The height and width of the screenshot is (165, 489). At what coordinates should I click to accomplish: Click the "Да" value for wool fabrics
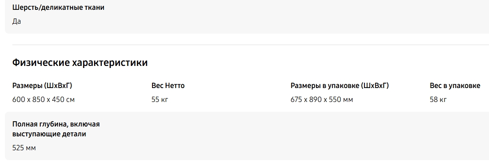coord(16,21)
